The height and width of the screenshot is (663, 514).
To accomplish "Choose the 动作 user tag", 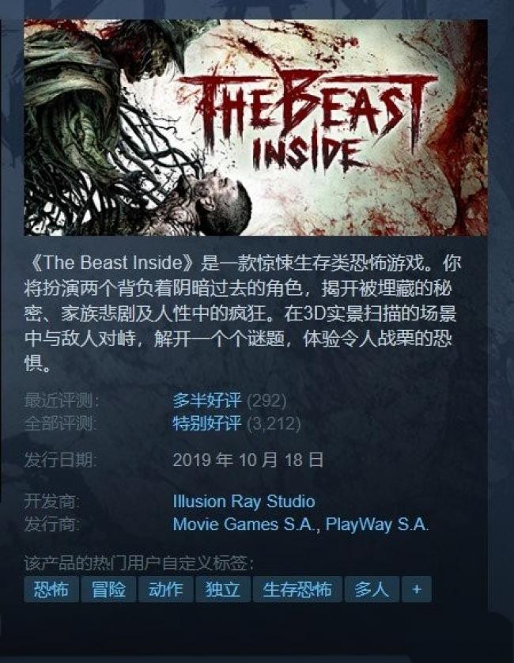I will pos(166,589).
